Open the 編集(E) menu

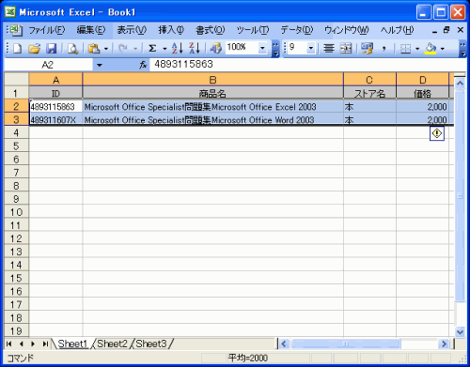(91, 30)
